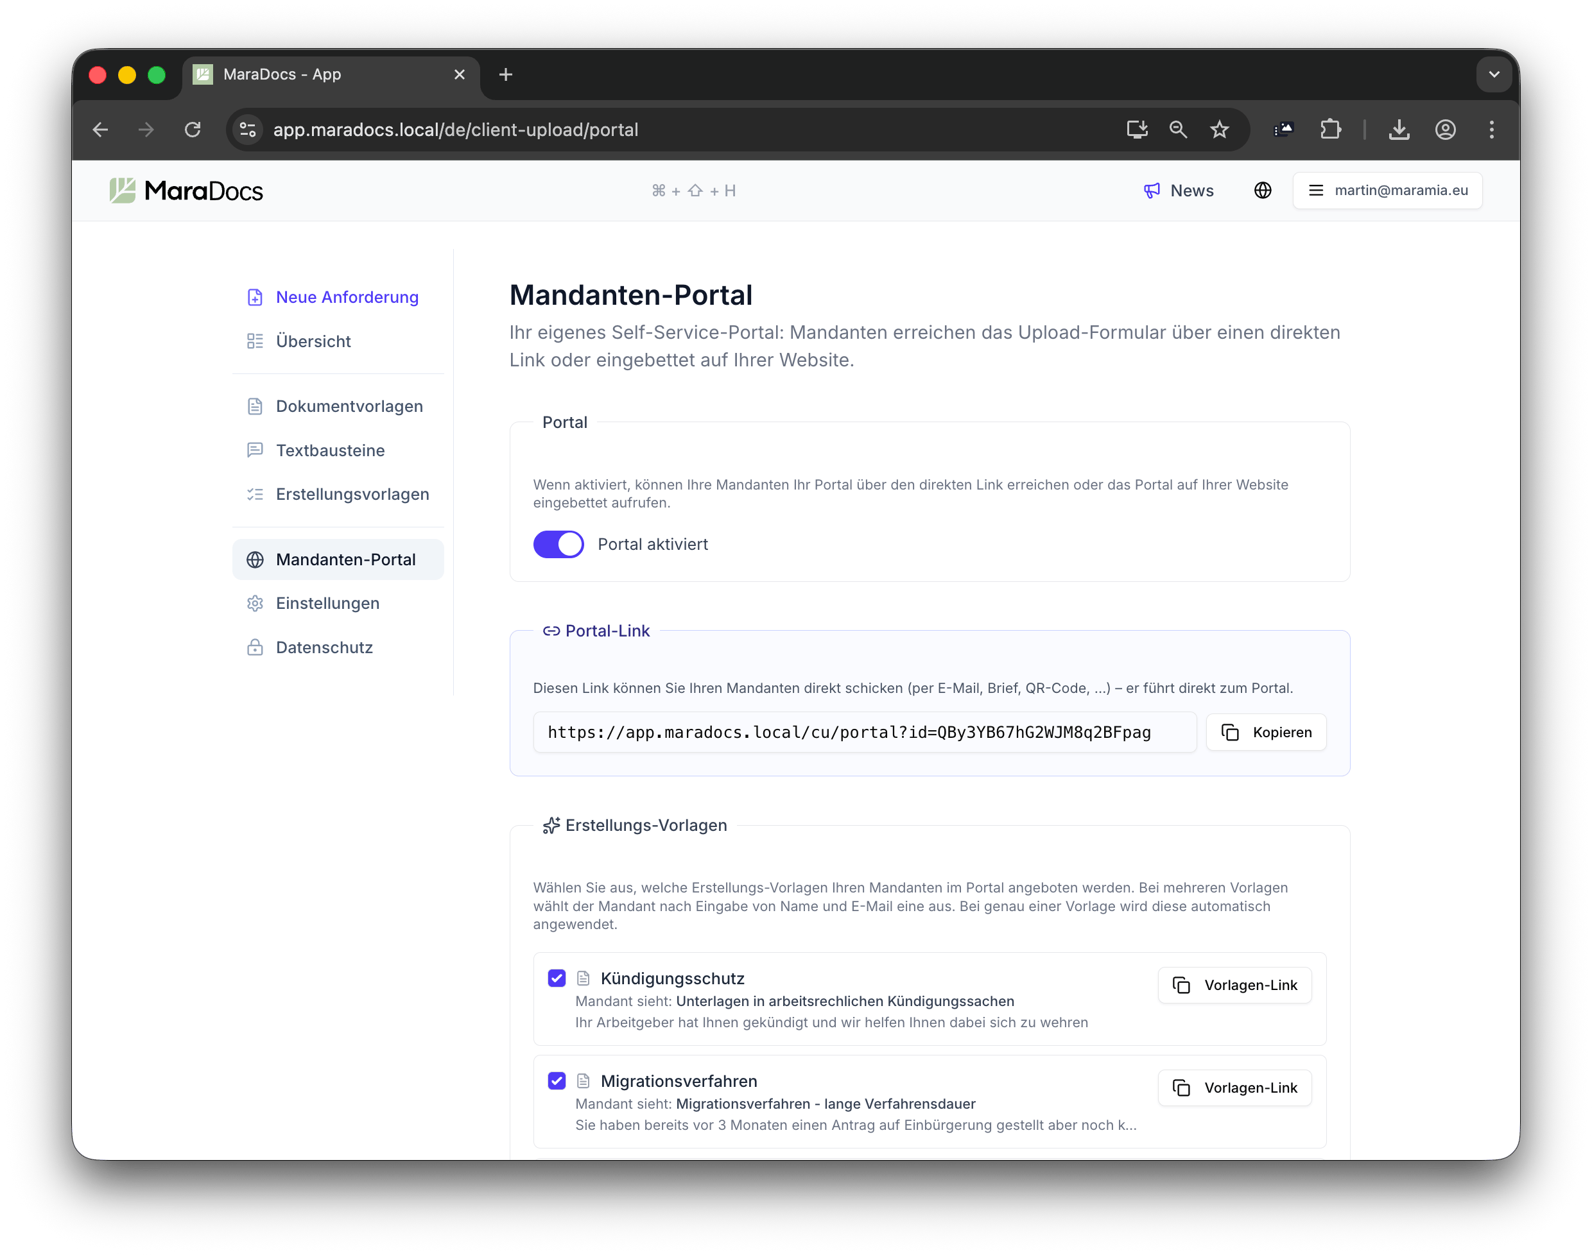Click the Dokumentvorlagen document icon
The image size is (1592, 1255).
coord(255,406)
